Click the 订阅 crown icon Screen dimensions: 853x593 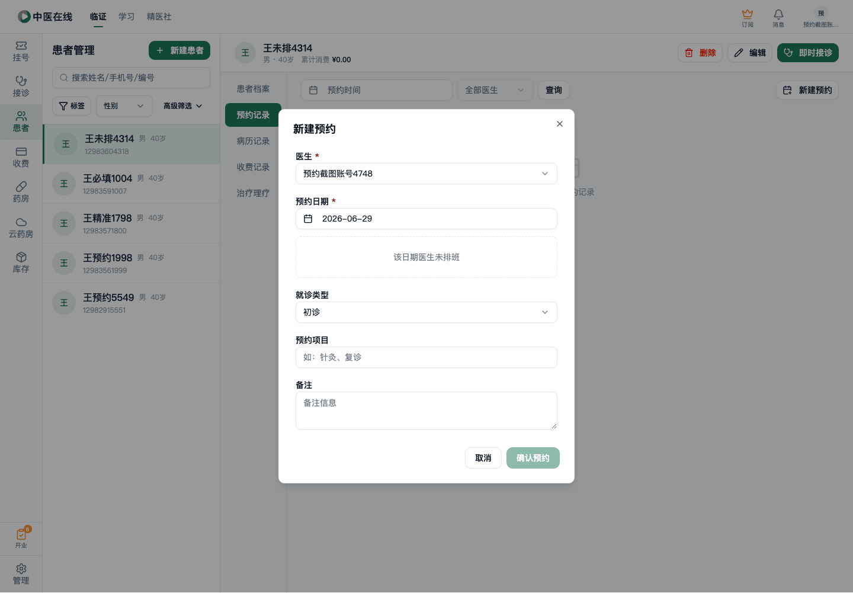[748, 18]
